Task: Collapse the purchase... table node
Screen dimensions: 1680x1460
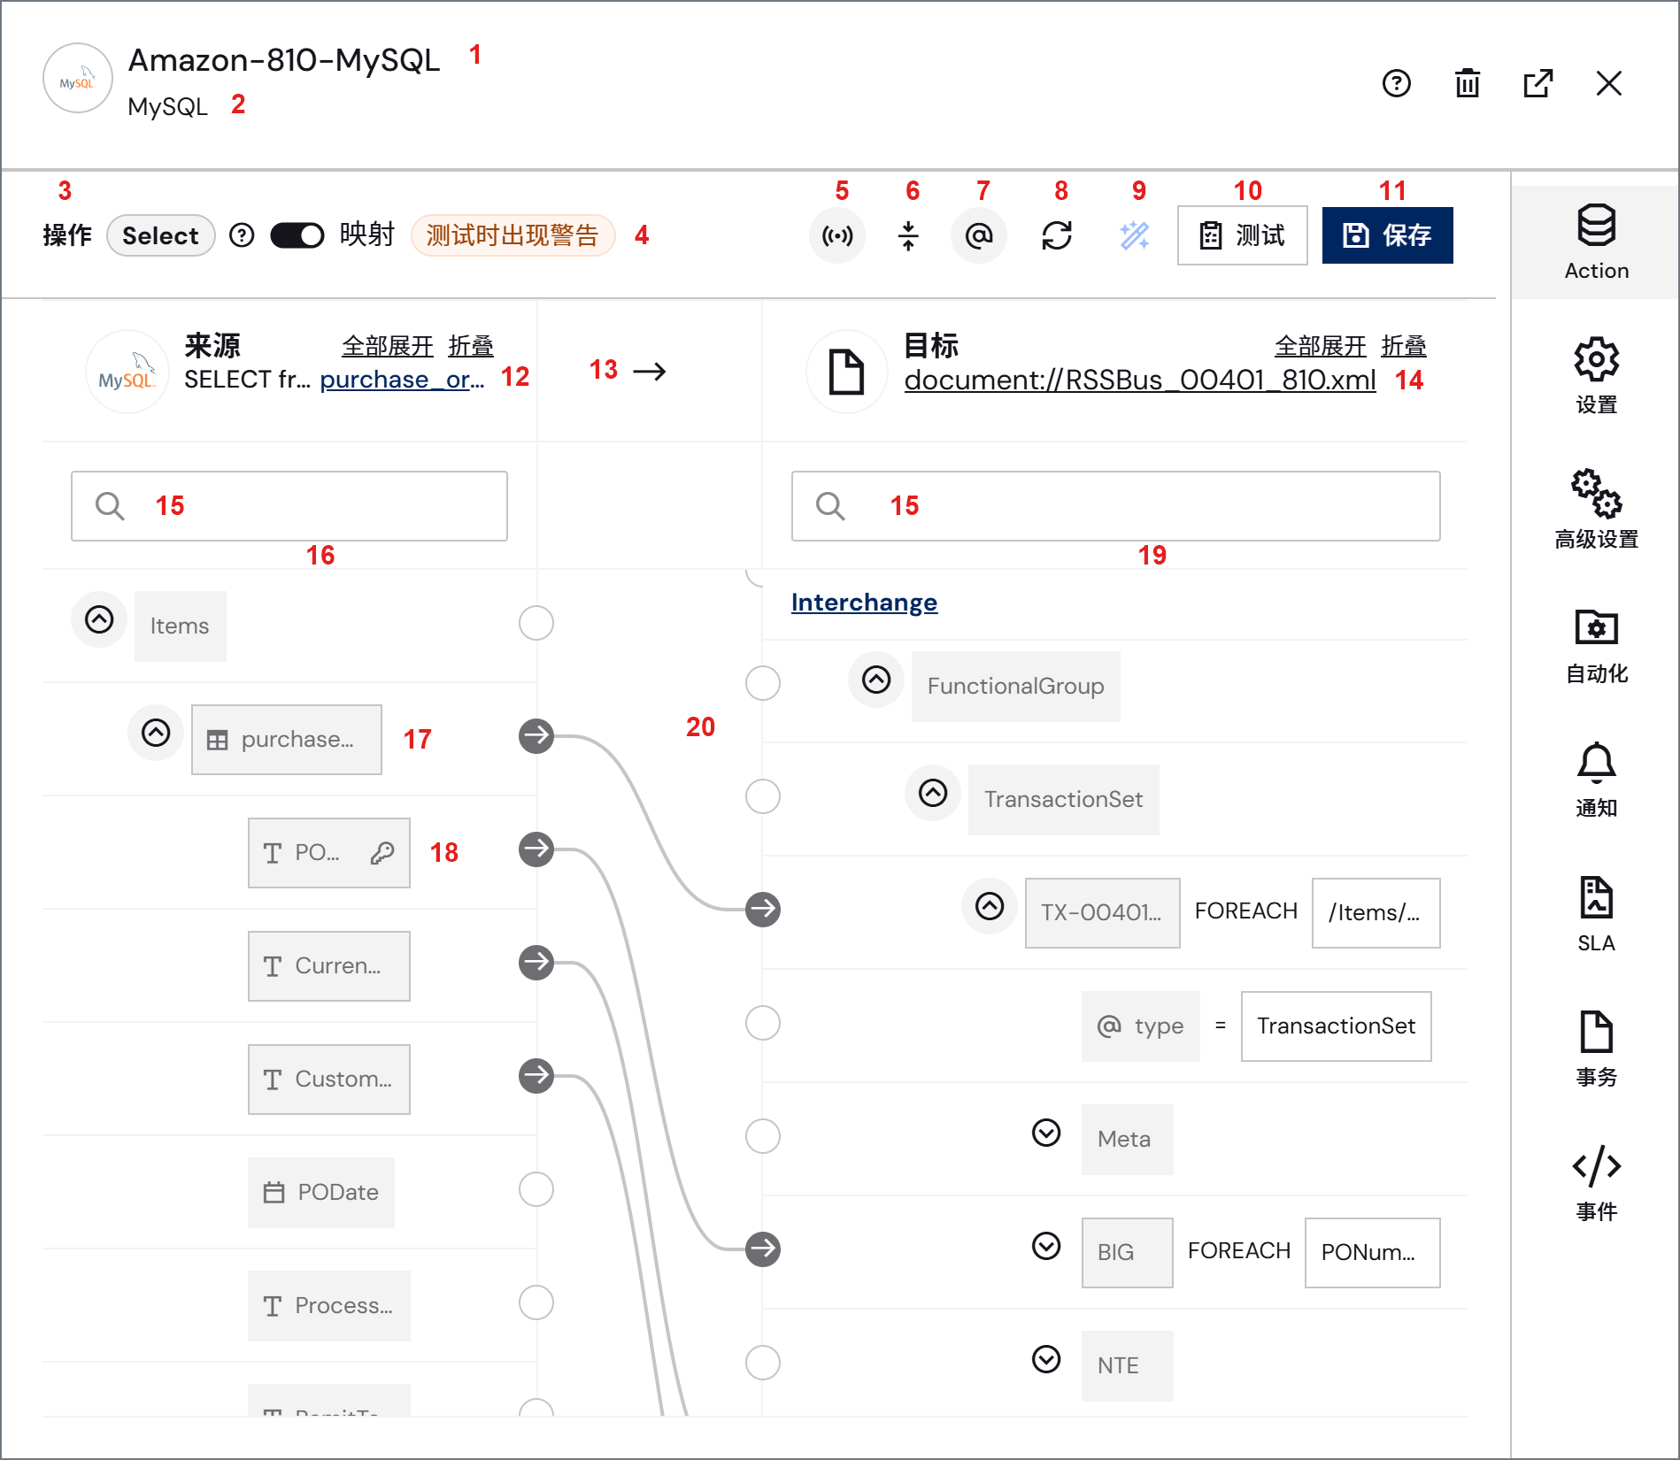Action: [156, 733]
